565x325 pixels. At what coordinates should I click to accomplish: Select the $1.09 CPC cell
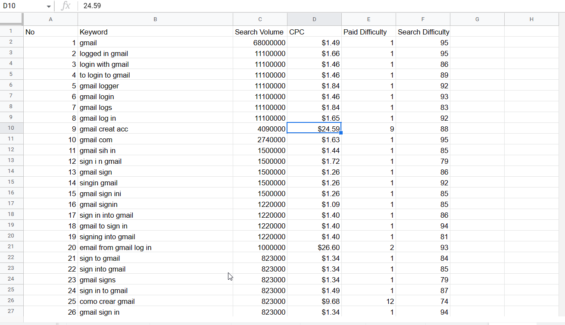314,204
